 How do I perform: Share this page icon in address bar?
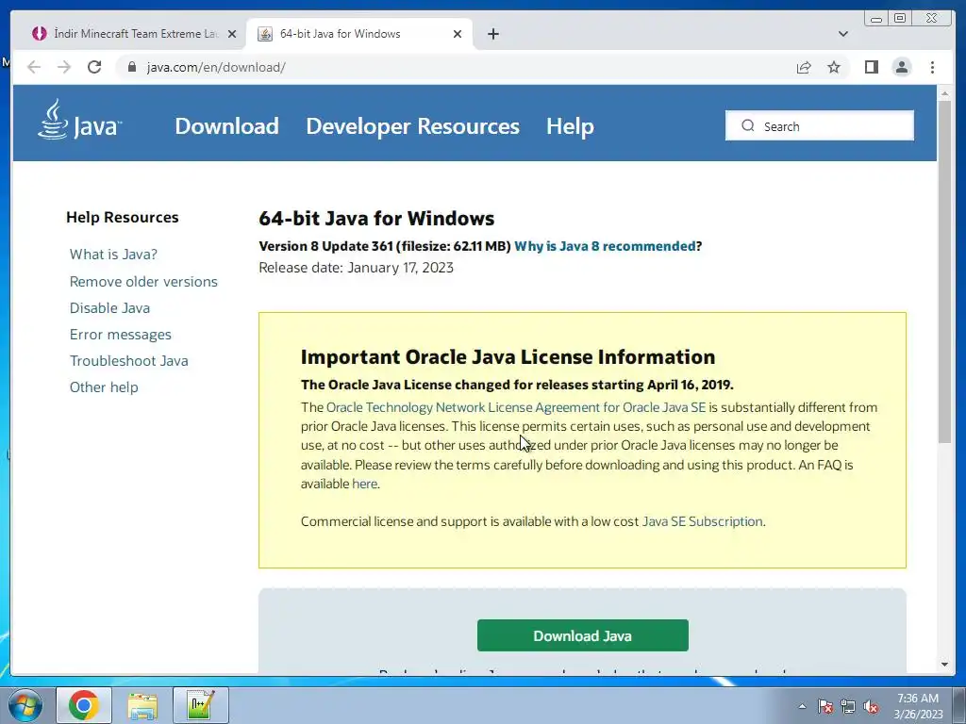pyautogui.click(x=804, y=67)
